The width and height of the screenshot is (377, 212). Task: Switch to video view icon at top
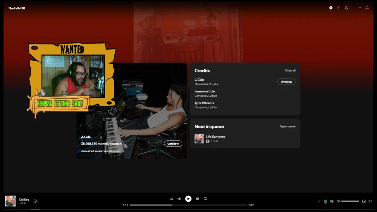pos(339,8)
